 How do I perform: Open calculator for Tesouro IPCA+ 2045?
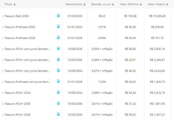[x=58, y=114]
